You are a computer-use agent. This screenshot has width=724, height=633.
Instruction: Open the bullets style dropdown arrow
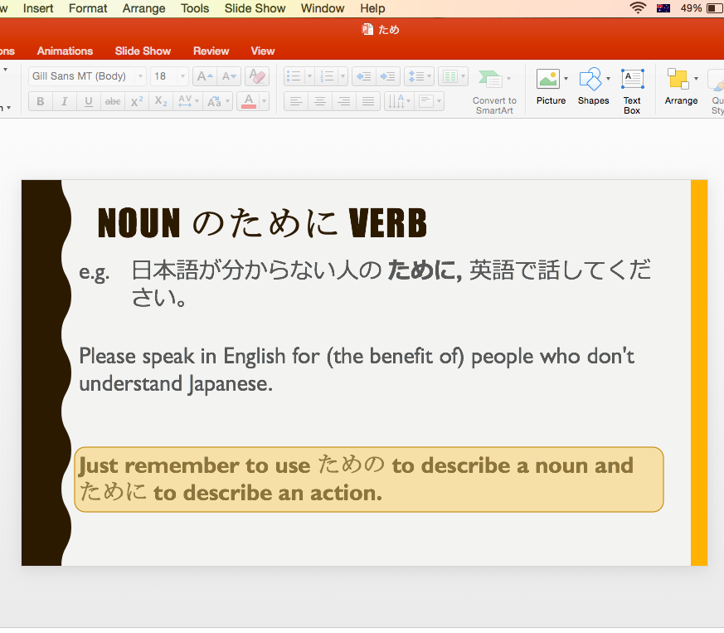[x=310, y=76]
